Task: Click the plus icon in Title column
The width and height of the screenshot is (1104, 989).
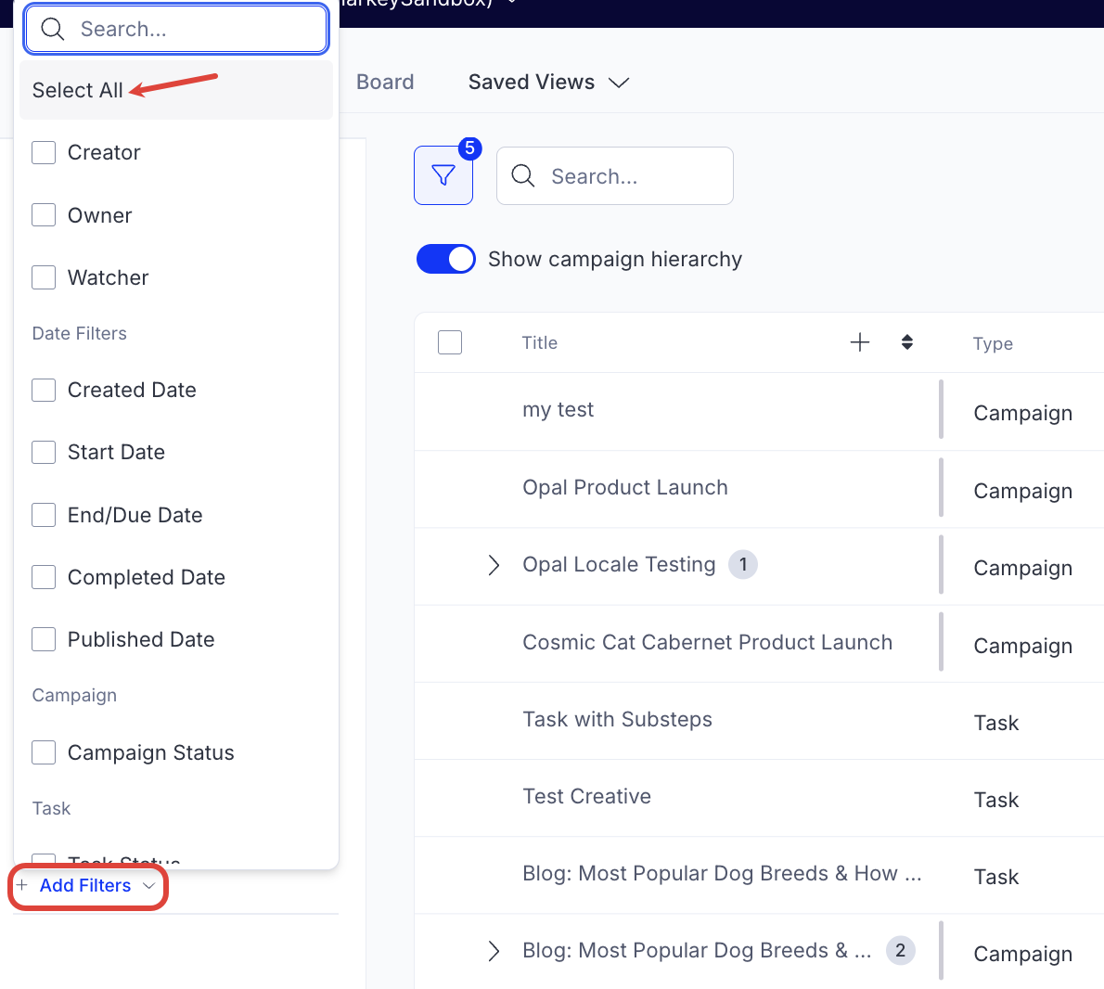Action: pos(860,342)
